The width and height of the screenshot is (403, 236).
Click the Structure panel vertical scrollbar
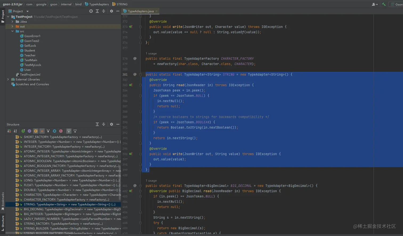[120, 183]
